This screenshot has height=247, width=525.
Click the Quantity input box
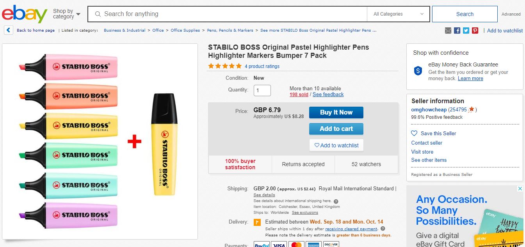point(262,90)
